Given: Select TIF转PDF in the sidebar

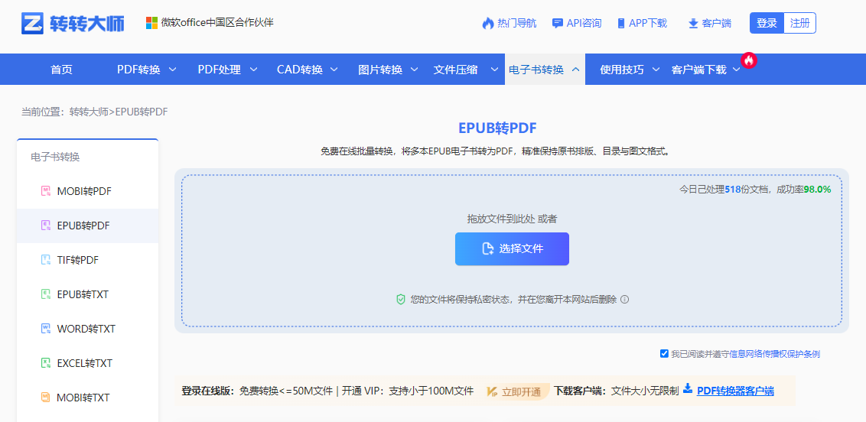Looking at the screenshot, I should coord(88,260).
